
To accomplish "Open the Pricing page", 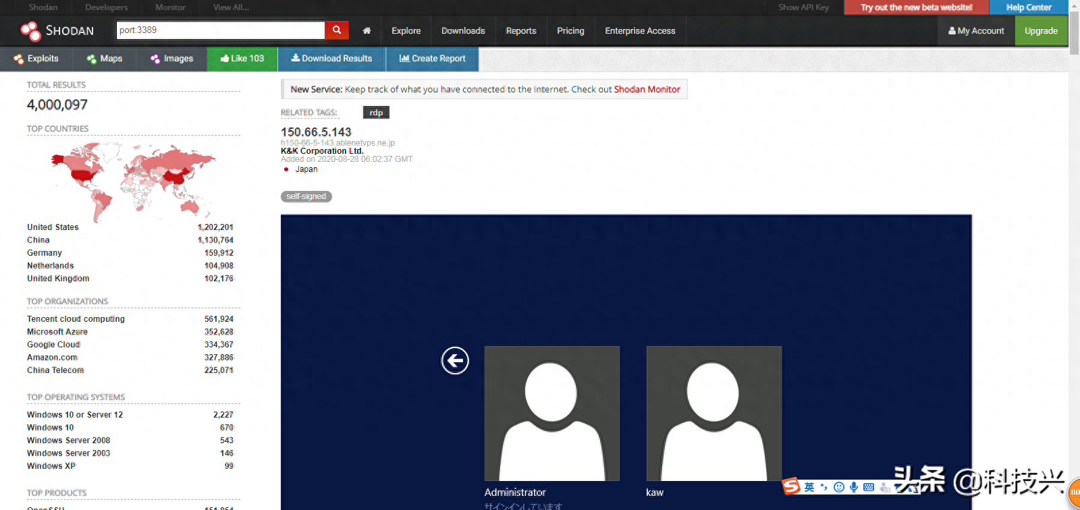I will 570,31.
